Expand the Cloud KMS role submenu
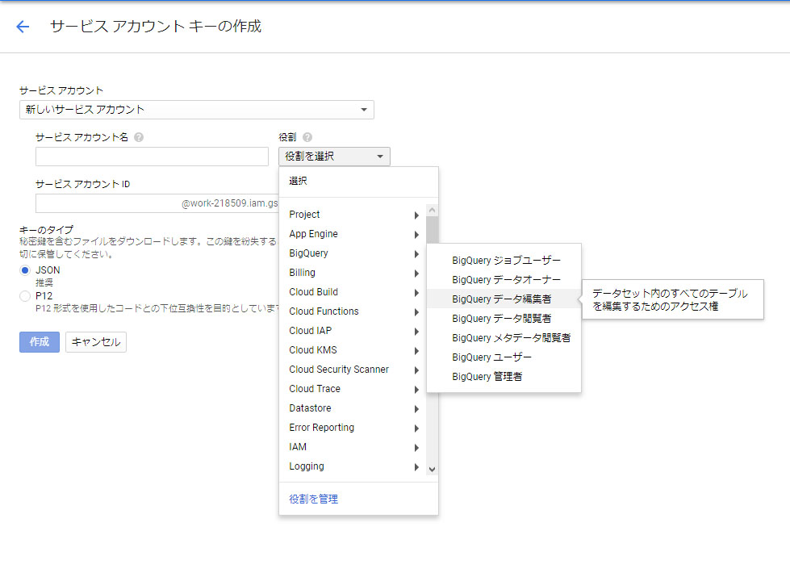This screenshot has width=790, height=585. tap(416, 350)
